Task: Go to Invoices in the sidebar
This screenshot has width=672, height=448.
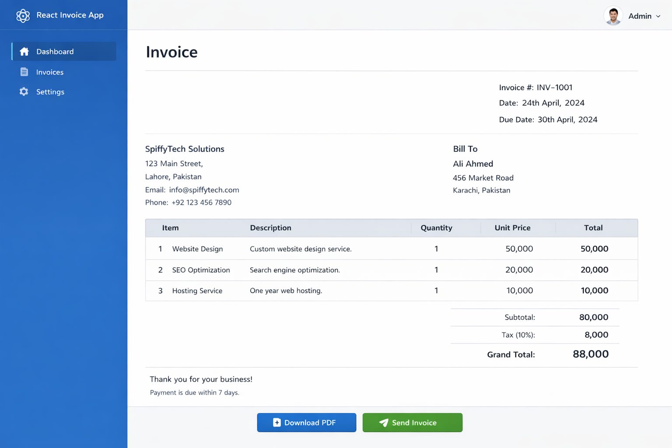Action: coord(50,72)
